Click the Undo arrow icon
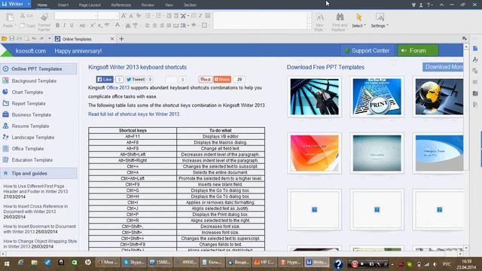482x271 pixels. [34, 38]
